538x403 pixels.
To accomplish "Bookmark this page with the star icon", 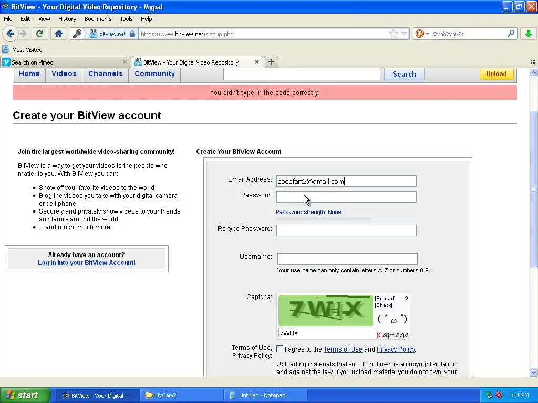I will click(393, 34).
